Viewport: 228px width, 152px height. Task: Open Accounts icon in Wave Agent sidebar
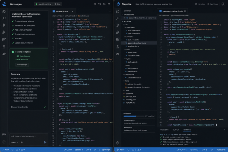[4, 134]
